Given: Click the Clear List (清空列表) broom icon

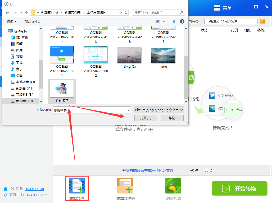Looking at the screenshot, I should pyautogui.click(x=173, y=186).
